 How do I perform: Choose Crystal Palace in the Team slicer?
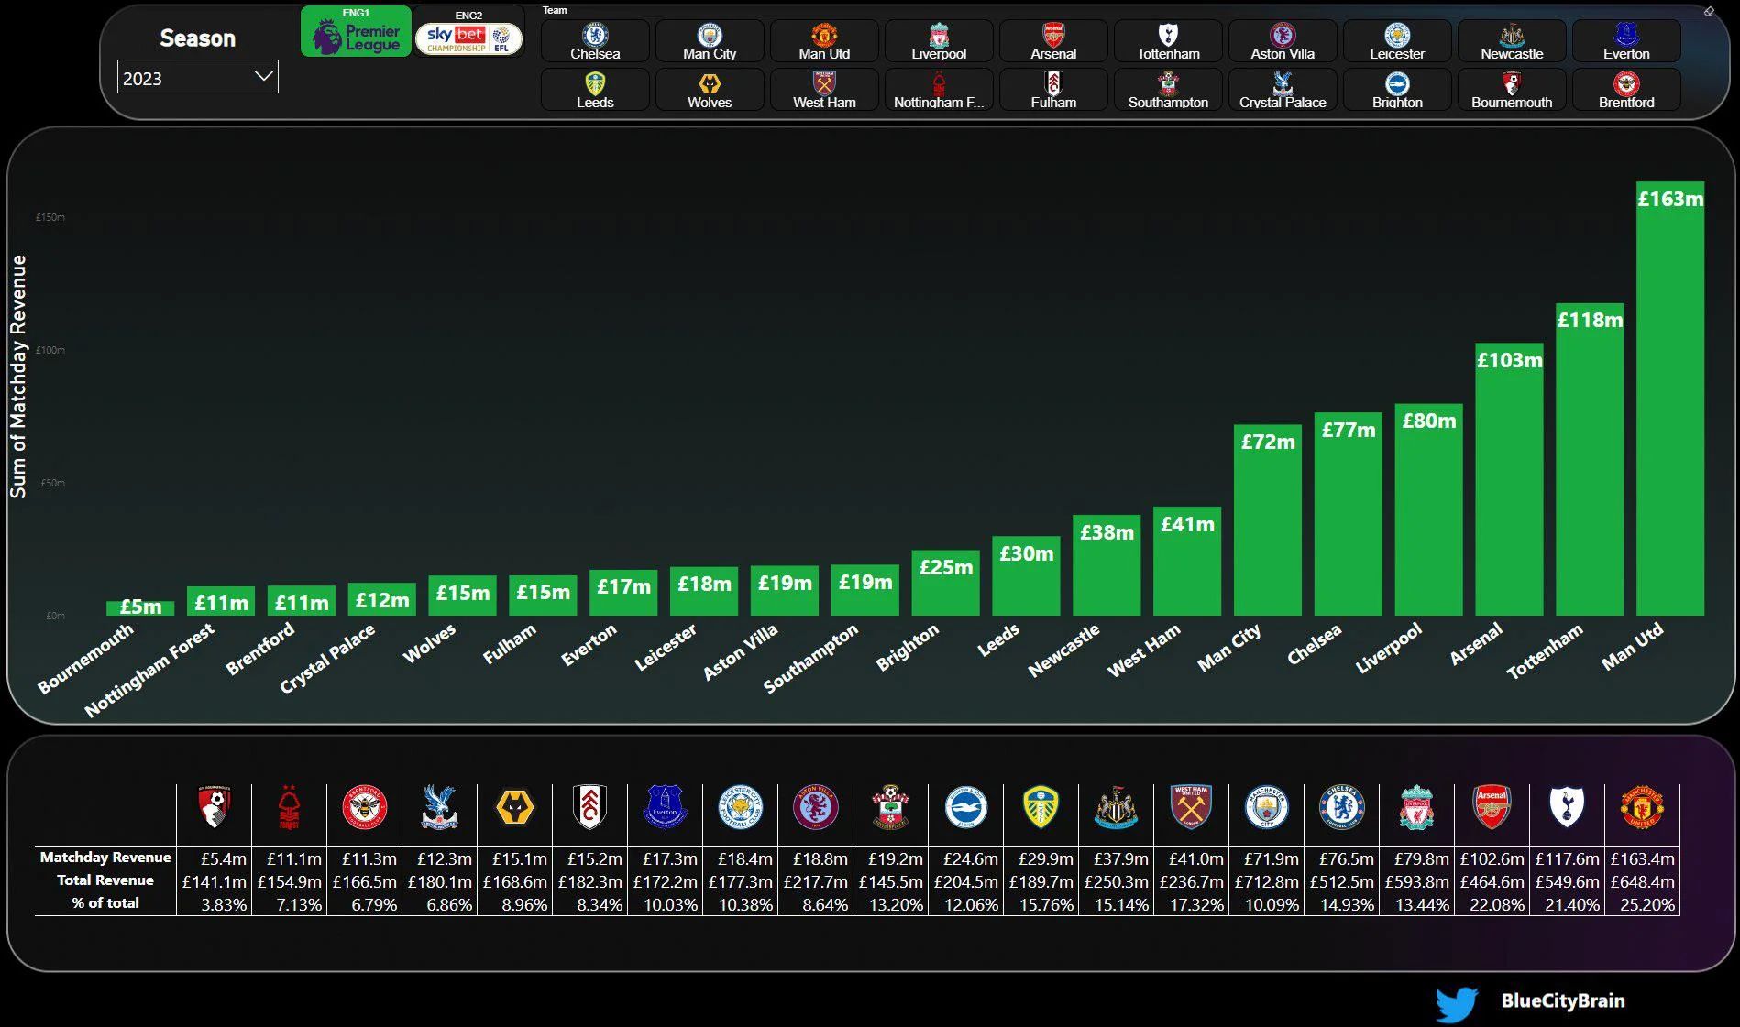coord(1283,90)
